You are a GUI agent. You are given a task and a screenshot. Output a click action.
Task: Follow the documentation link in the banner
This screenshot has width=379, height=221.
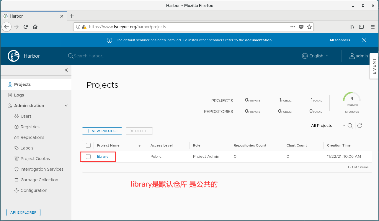(259, 40)
